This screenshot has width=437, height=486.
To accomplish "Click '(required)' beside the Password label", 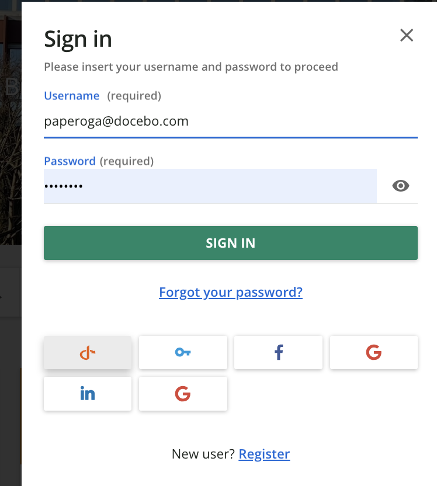I will tap(127, 161).
